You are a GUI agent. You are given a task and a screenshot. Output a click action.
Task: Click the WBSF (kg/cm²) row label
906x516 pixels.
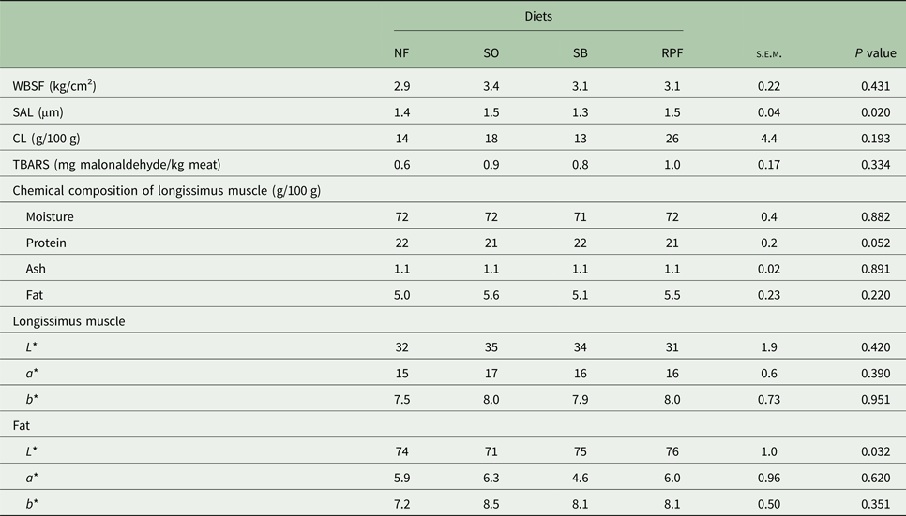click(x=55, y=86)
